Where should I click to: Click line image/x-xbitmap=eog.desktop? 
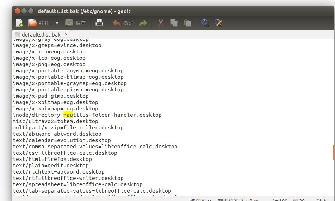tap(56, 102)
